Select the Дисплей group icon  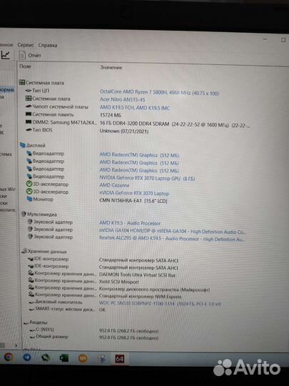[23, 145]
